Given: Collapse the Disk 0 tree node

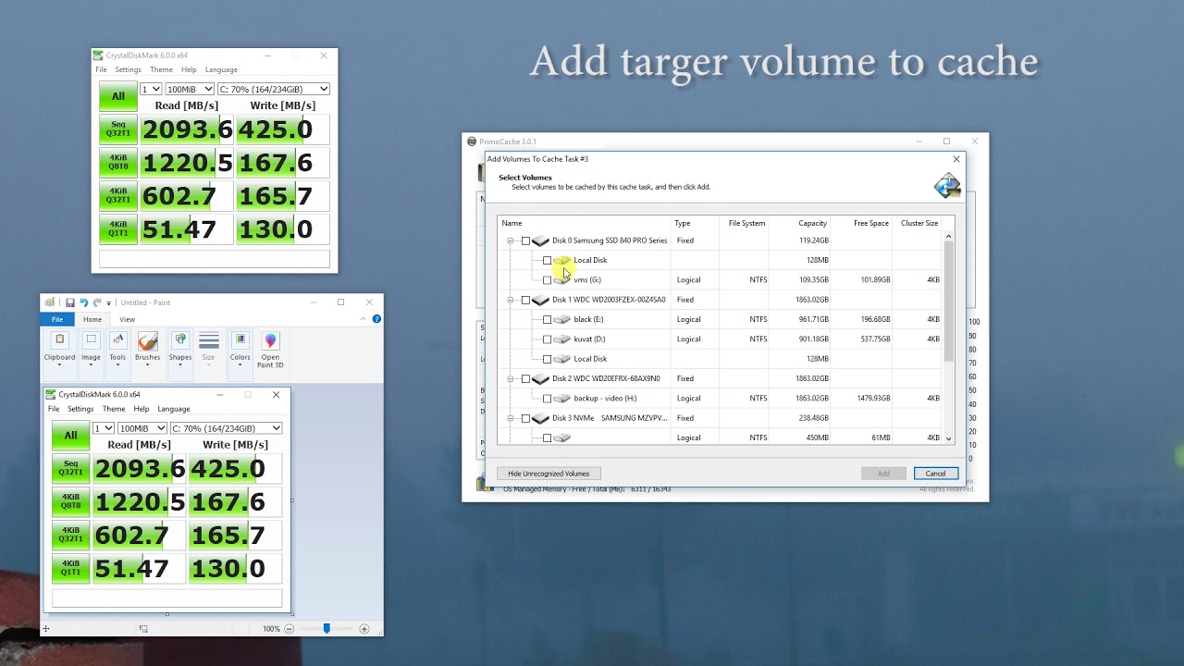Looking at the screenshot, I should coord(510,240).
